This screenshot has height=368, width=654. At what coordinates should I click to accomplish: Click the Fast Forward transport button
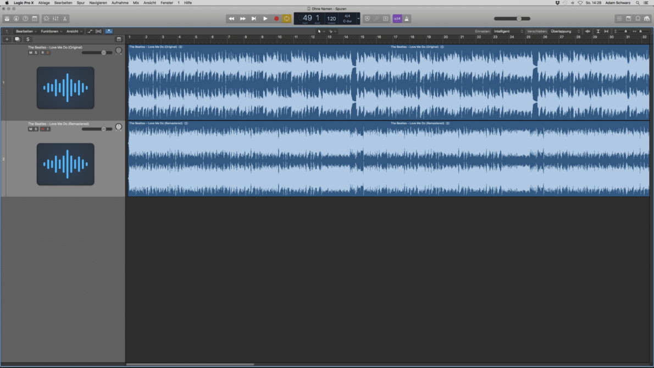(242, 19)
